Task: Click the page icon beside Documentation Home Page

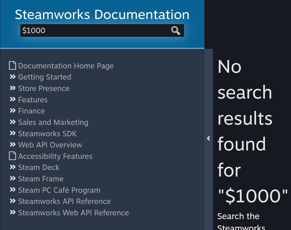Action: click(x=12, y=65)
